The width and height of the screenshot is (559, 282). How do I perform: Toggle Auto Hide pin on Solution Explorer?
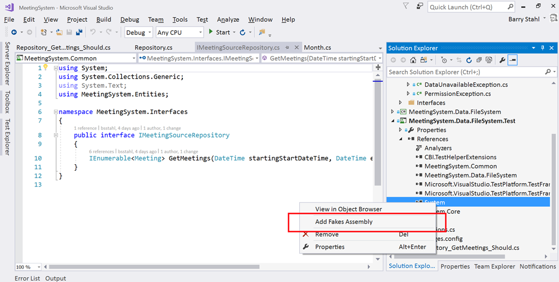click(x=543, y=47)
